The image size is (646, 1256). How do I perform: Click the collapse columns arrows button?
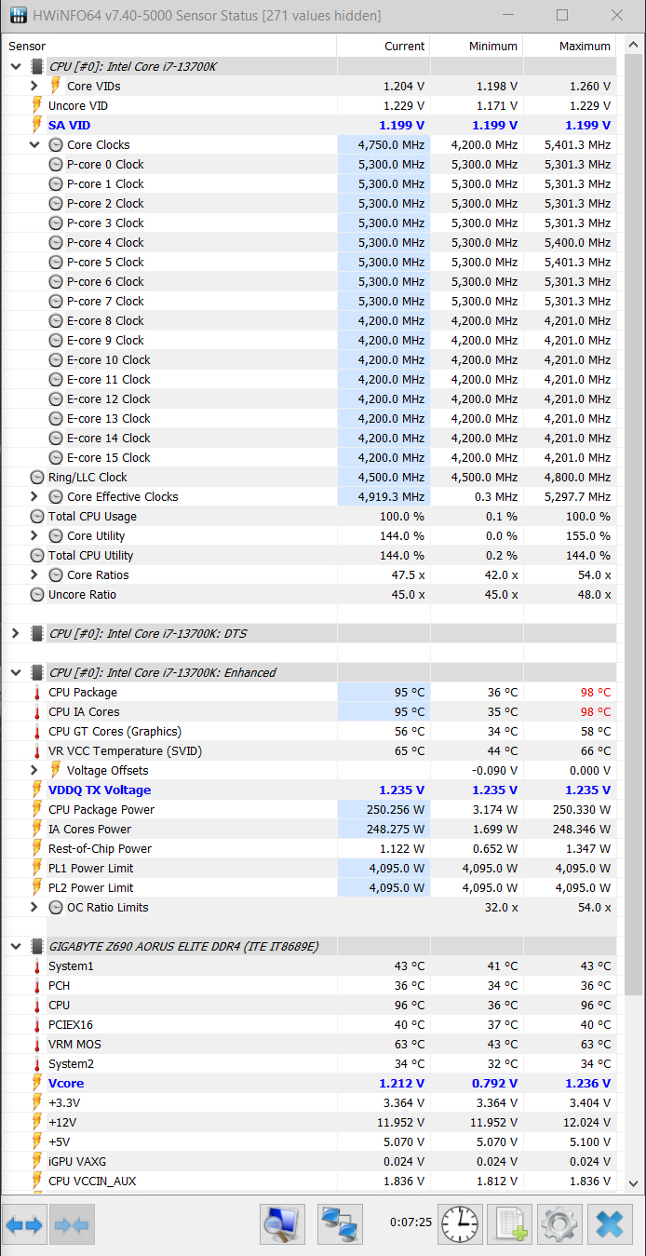point(74,1224)
